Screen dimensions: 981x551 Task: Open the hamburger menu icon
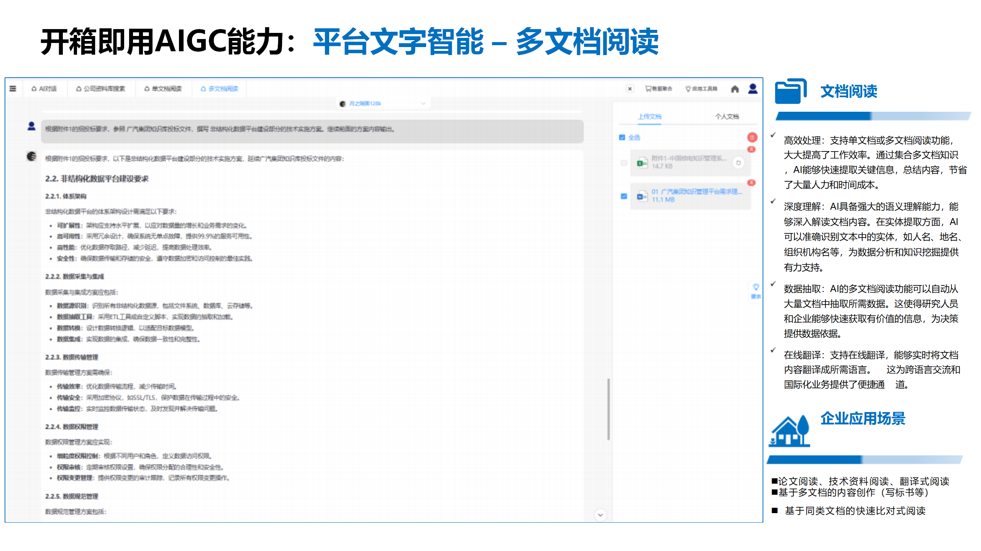[x=13, y=89]
